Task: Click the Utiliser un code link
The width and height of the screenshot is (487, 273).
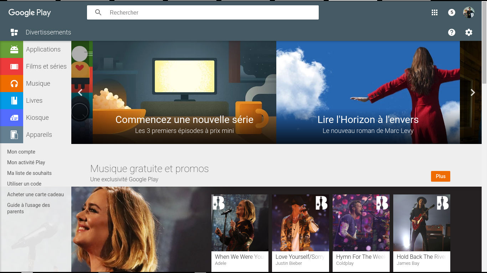Action: (24, 184)
